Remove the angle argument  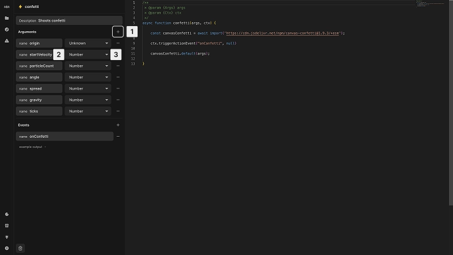118,77
